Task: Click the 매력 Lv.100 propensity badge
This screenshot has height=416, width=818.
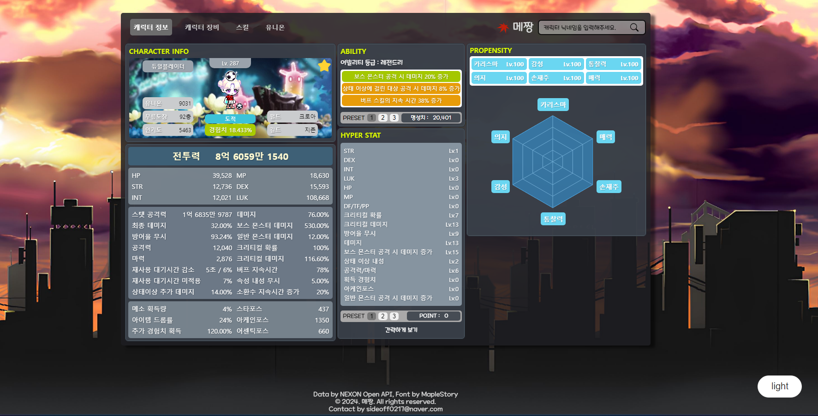Action: 613,78
